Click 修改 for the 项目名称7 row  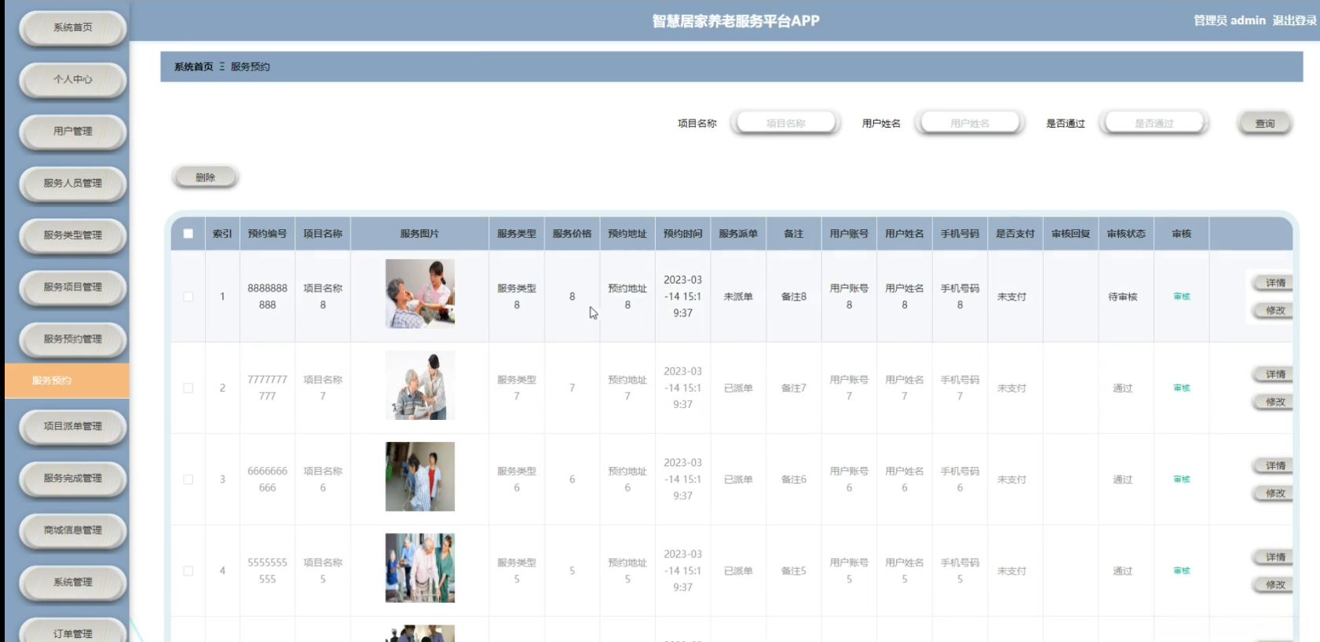click(x=1274, y=402)
